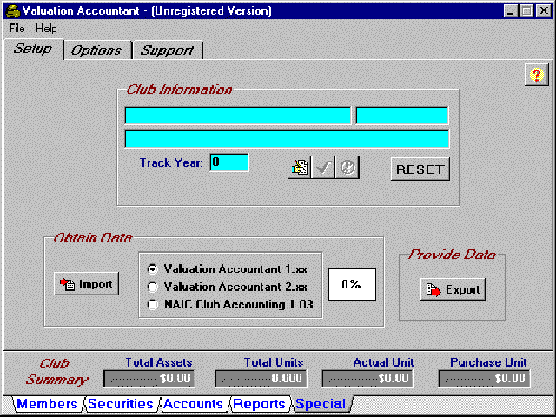This screenshot has height=417, width=556.
Task: Go to the Members bottom tab
Action: 47,404
